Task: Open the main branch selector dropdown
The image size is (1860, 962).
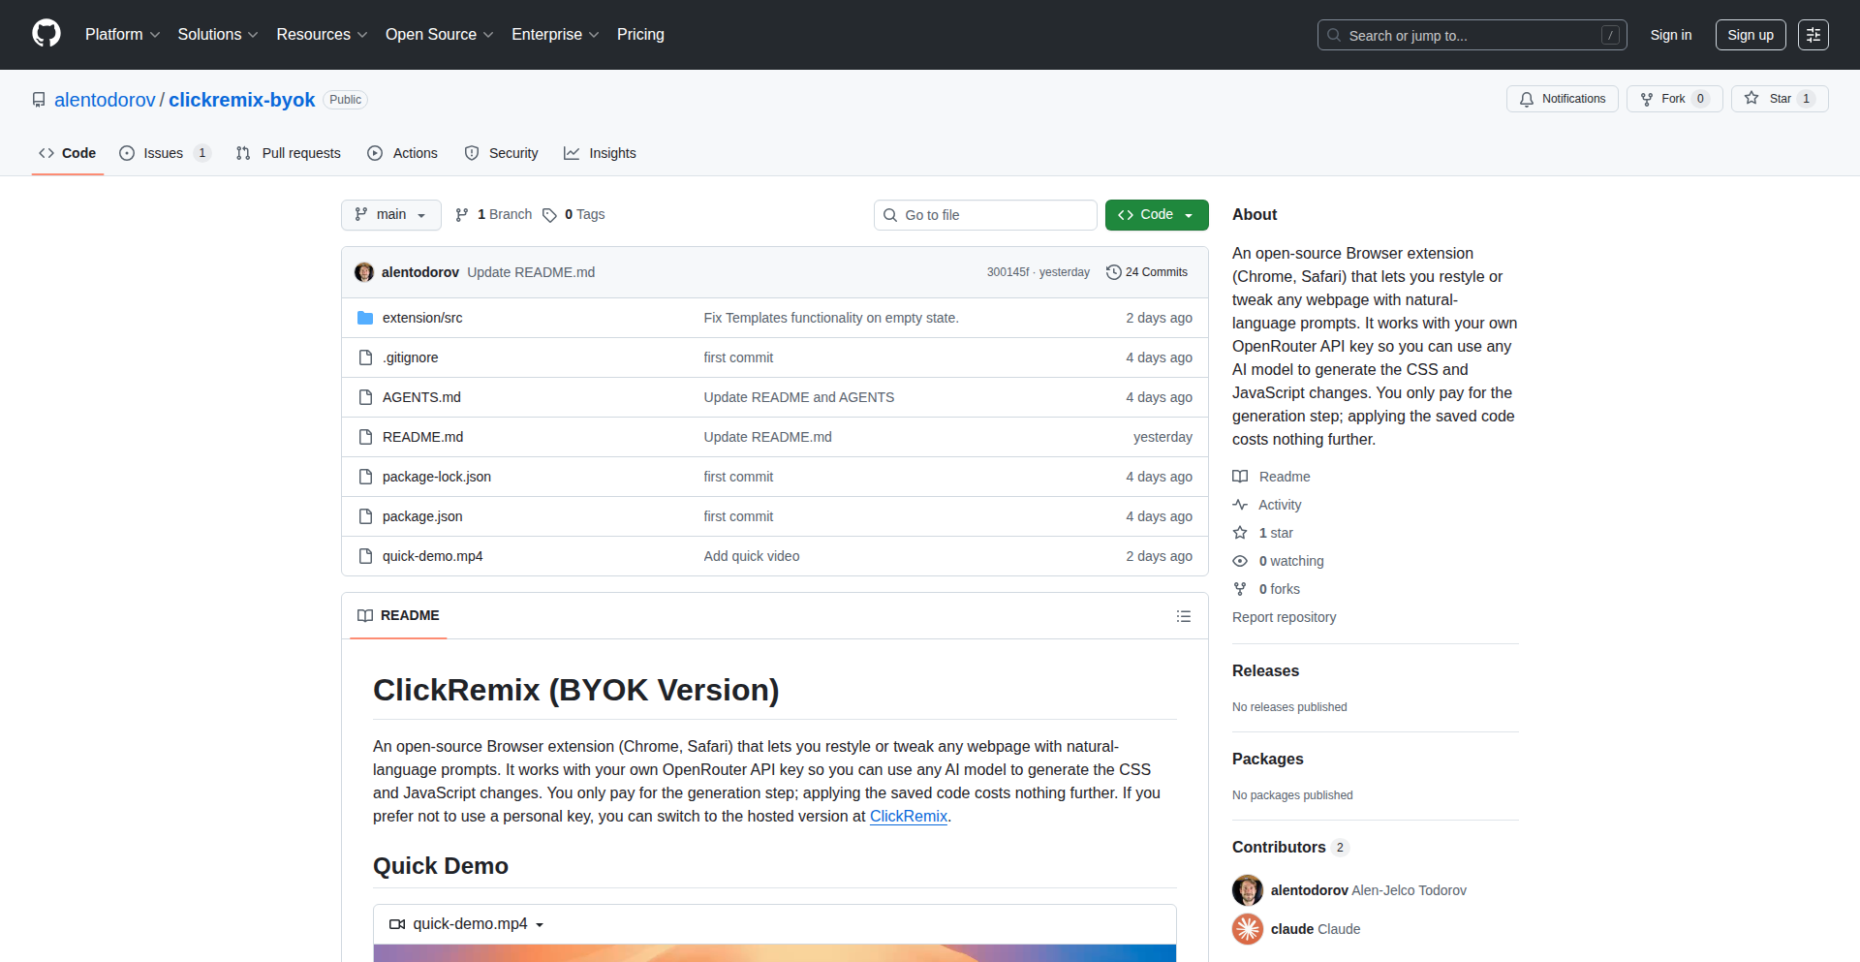Action: click(391, 215)
